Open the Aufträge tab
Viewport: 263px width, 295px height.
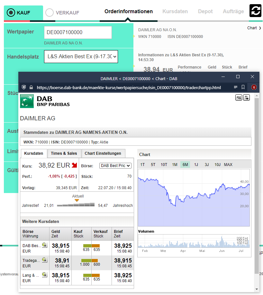[x=233, y=12]
